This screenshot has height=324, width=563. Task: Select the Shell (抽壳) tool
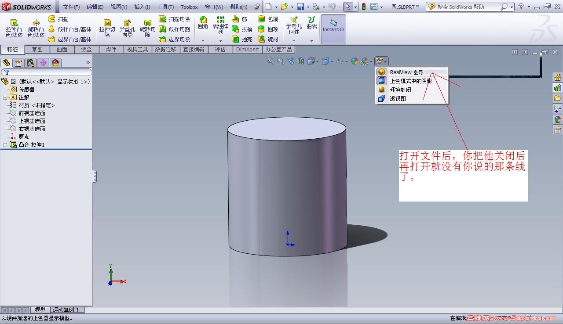point(242,39)
